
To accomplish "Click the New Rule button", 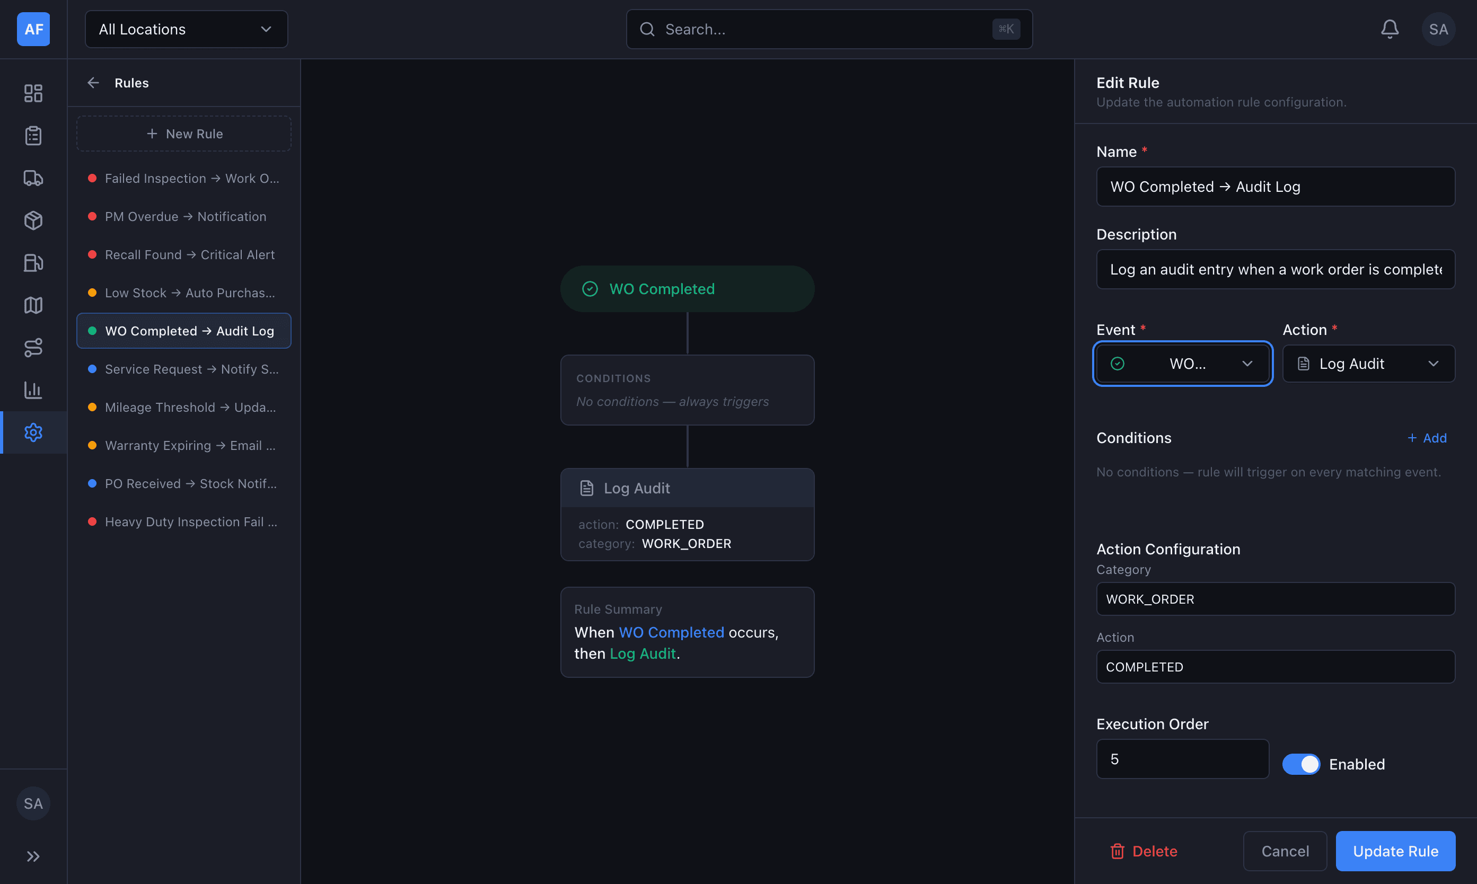I will [183, 134].
